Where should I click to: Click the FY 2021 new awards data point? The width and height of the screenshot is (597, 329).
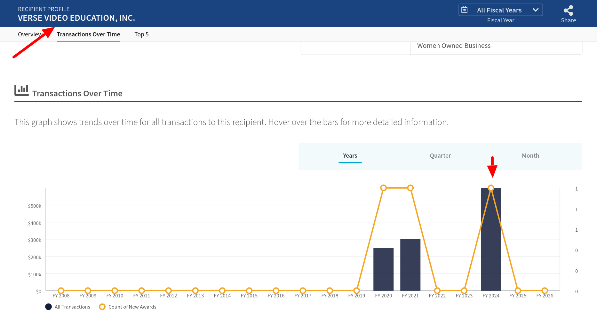(410, 188)
